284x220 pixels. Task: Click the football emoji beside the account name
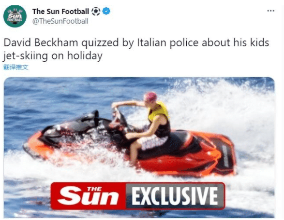point(96,12)
